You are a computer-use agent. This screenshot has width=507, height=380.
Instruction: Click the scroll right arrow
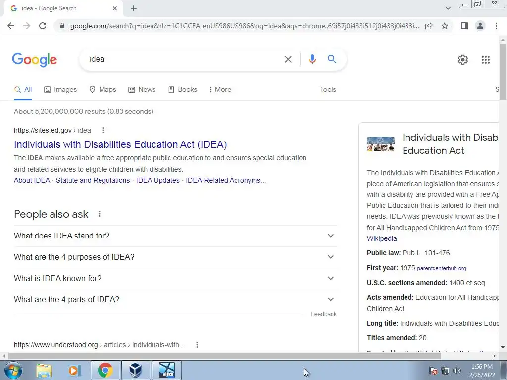(495, 356)
